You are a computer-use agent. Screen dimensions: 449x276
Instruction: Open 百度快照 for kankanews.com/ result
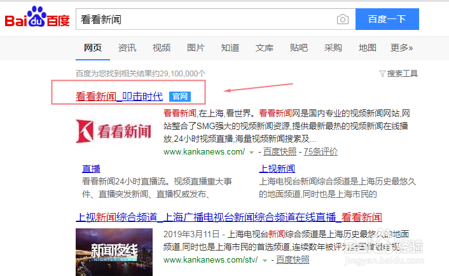point(279,152)
